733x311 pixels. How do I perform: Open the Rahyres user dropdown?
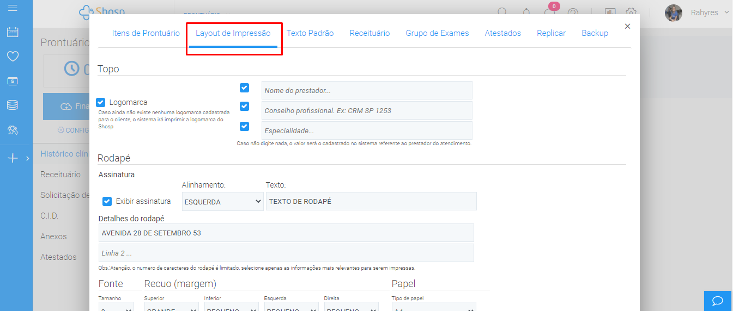(710, 13)
